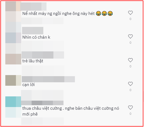Select the comment 'trẻ lâu thật'

pos(33,61)
